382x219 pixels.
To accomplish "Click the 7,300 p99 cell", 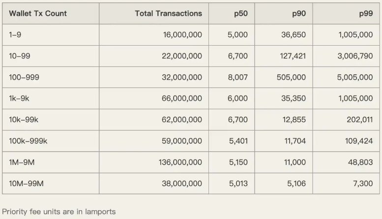I will pyautogui.click(x=363, y=183).
